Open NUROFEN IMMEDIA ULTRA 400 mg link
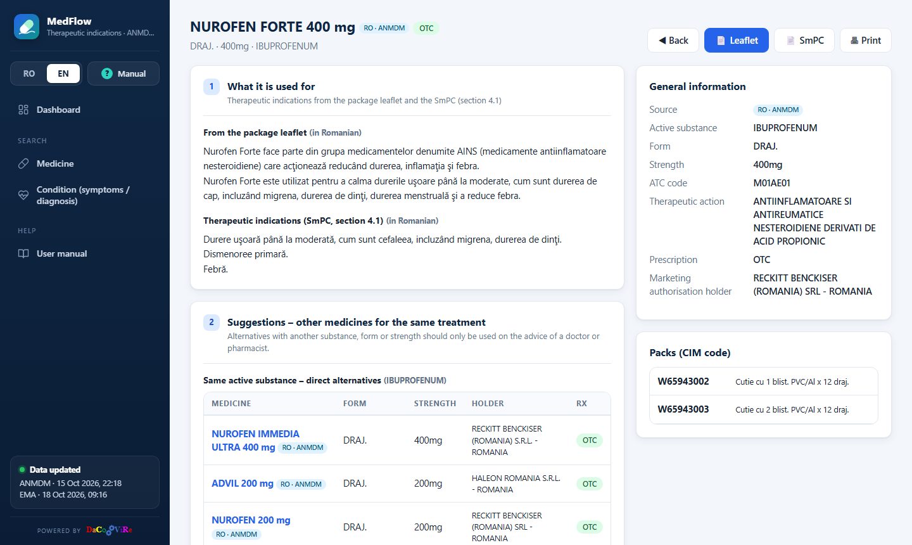The height and width of the screenshot is (545, 912). (x=255, y=440)
